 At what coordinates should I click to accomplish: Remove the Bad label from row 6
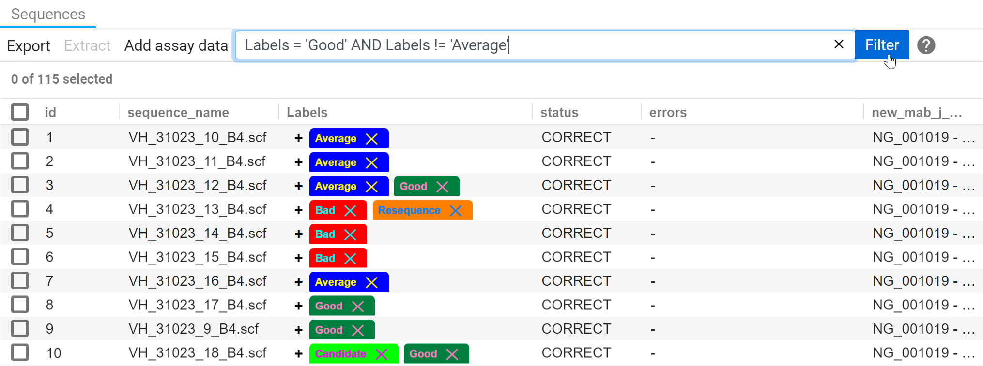(350, 259)
